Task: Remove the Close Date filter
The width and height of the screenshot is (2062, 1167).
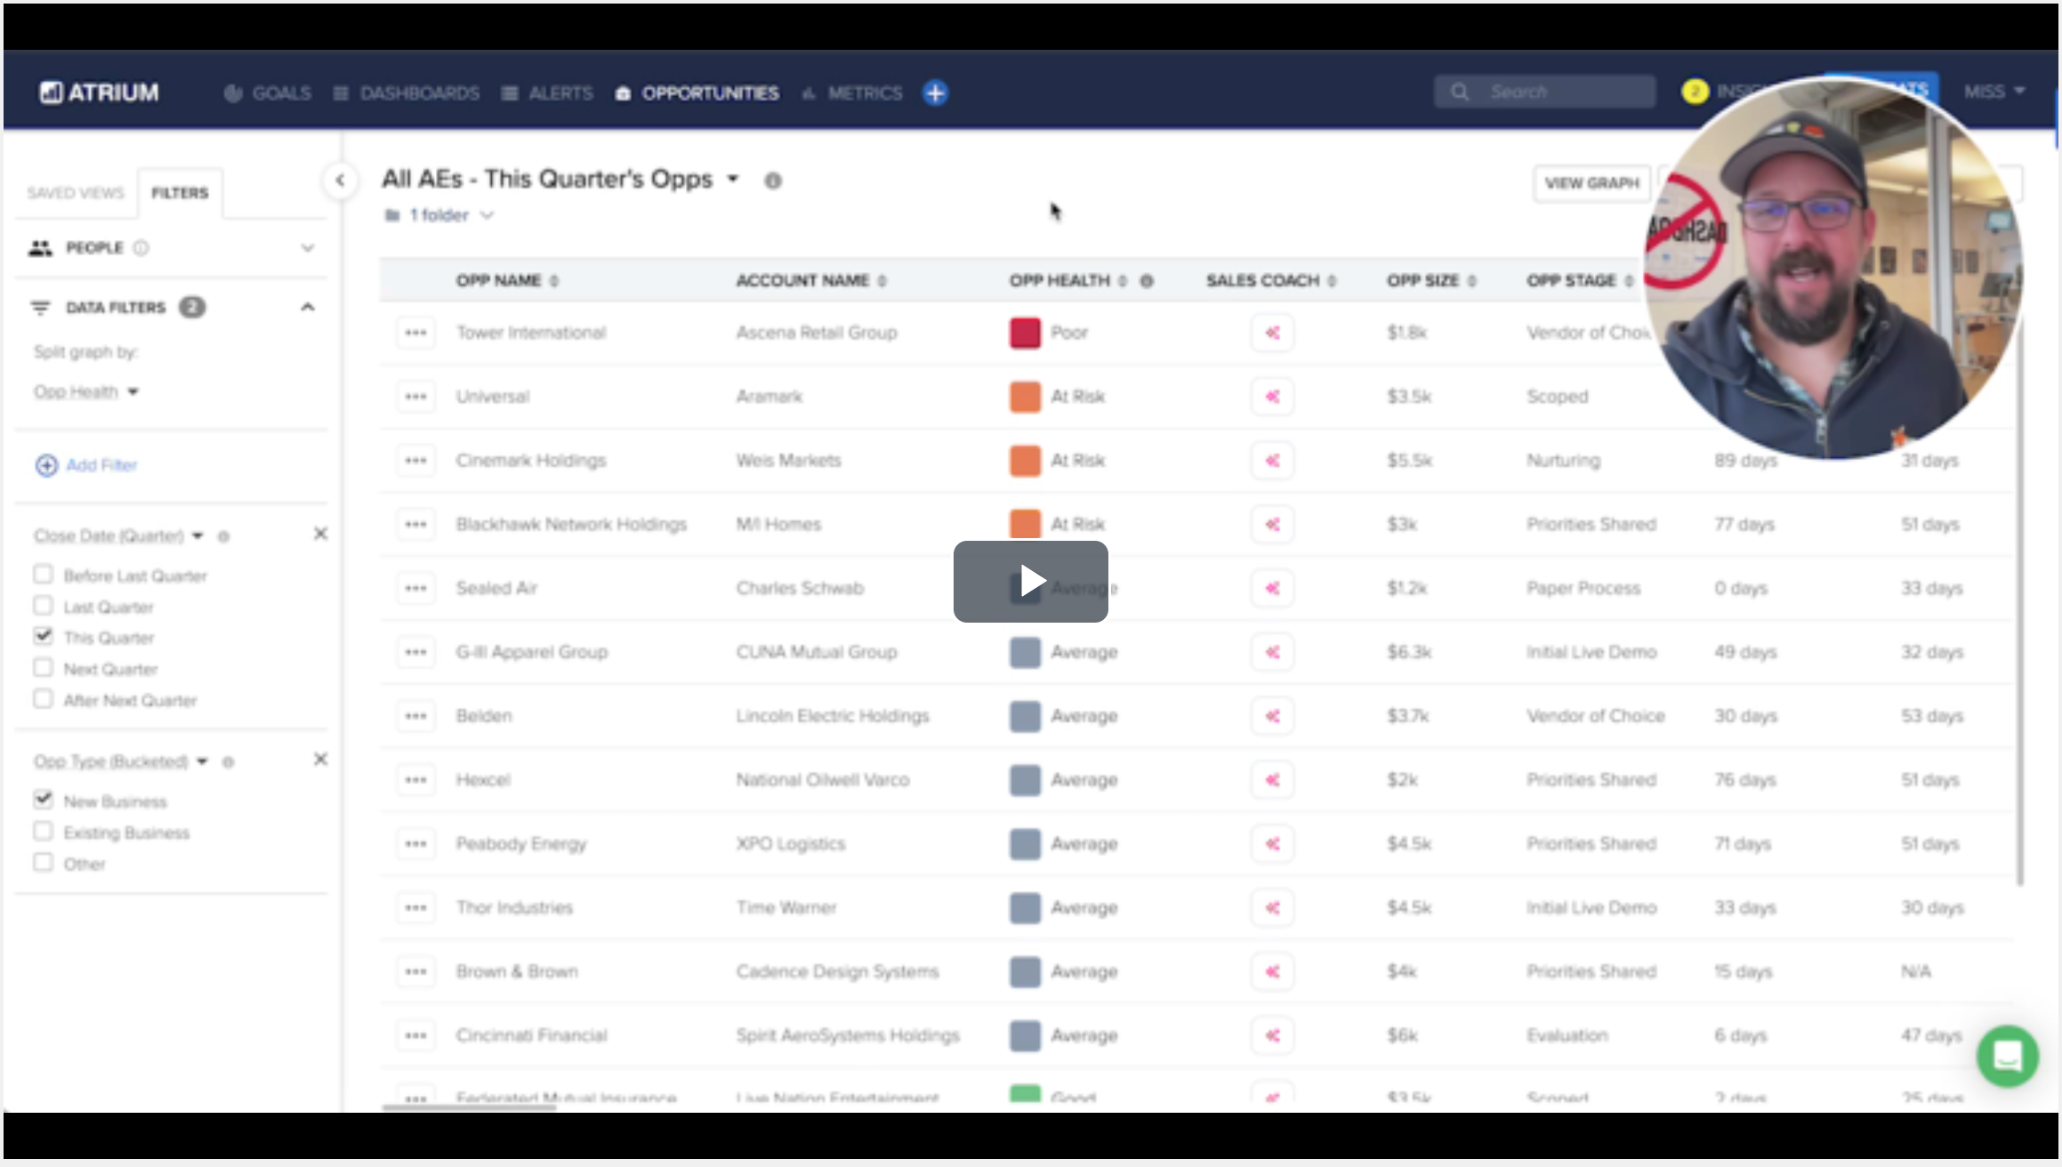Action: click(321, 534)
